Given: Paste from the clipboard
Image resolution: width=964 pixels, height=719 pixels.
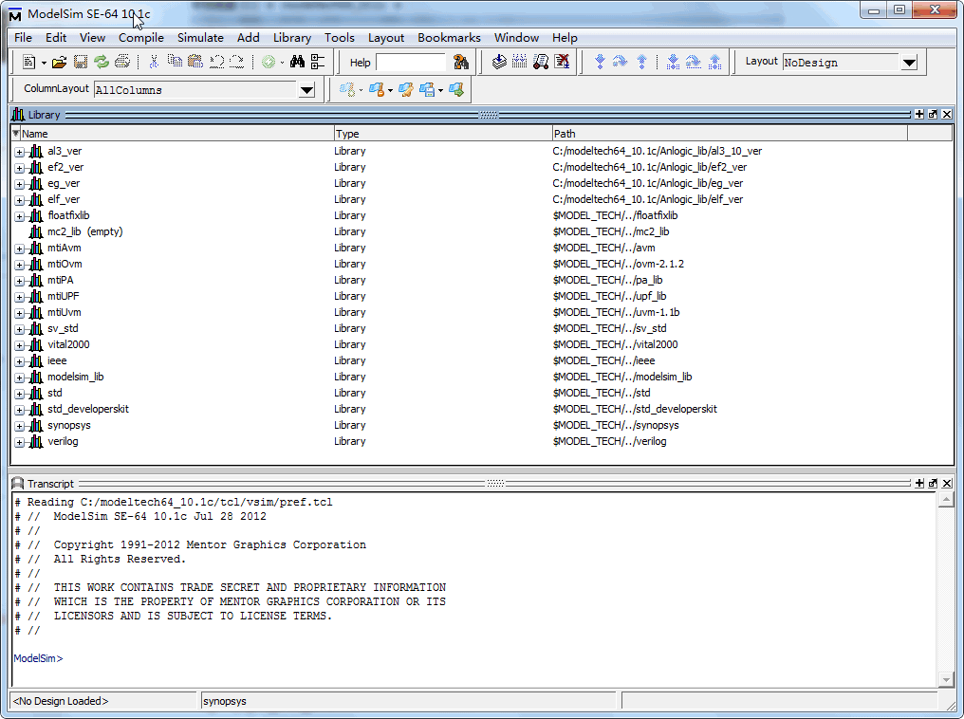Looking at the screenshot, I should click(195, 61).
